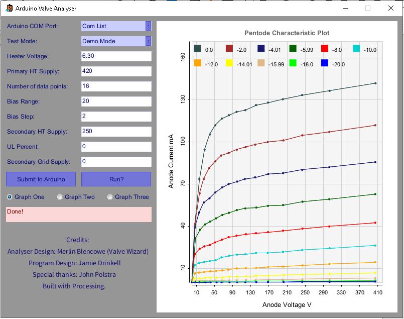Click the blue -20.0 legend swatch
Viewport: 404px width, 319px height.
click(x=325, y=64)
